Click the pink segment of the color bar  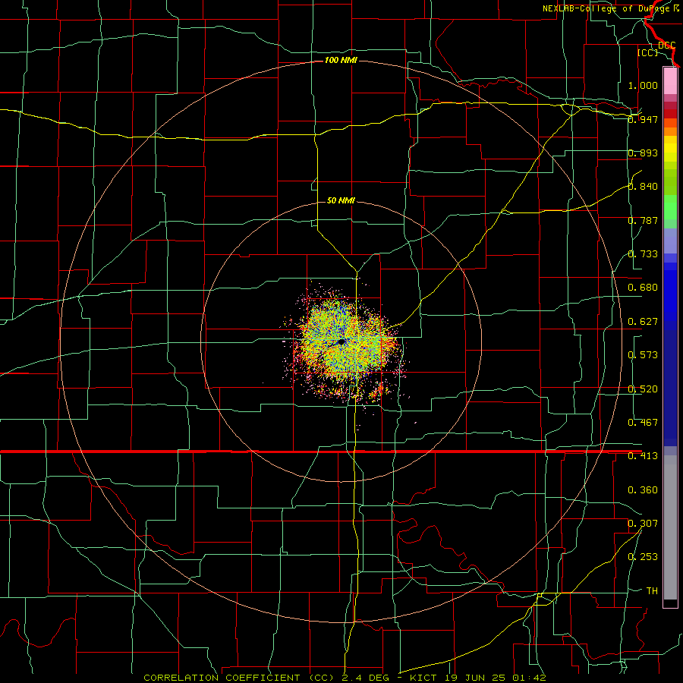(x=670, y=81)
